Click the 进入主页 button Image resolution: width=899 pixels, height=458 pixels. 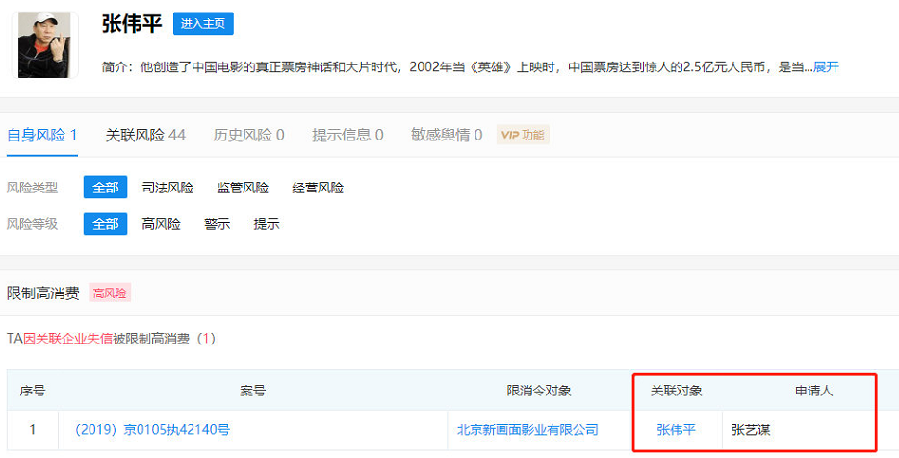point(203,23)
